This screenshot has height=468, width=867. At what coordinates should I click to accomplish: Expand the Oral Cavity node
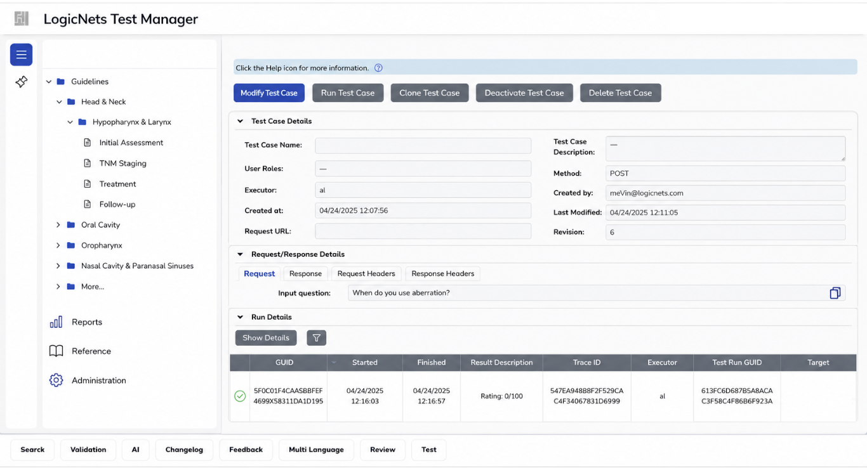click(x=58, y=225)
